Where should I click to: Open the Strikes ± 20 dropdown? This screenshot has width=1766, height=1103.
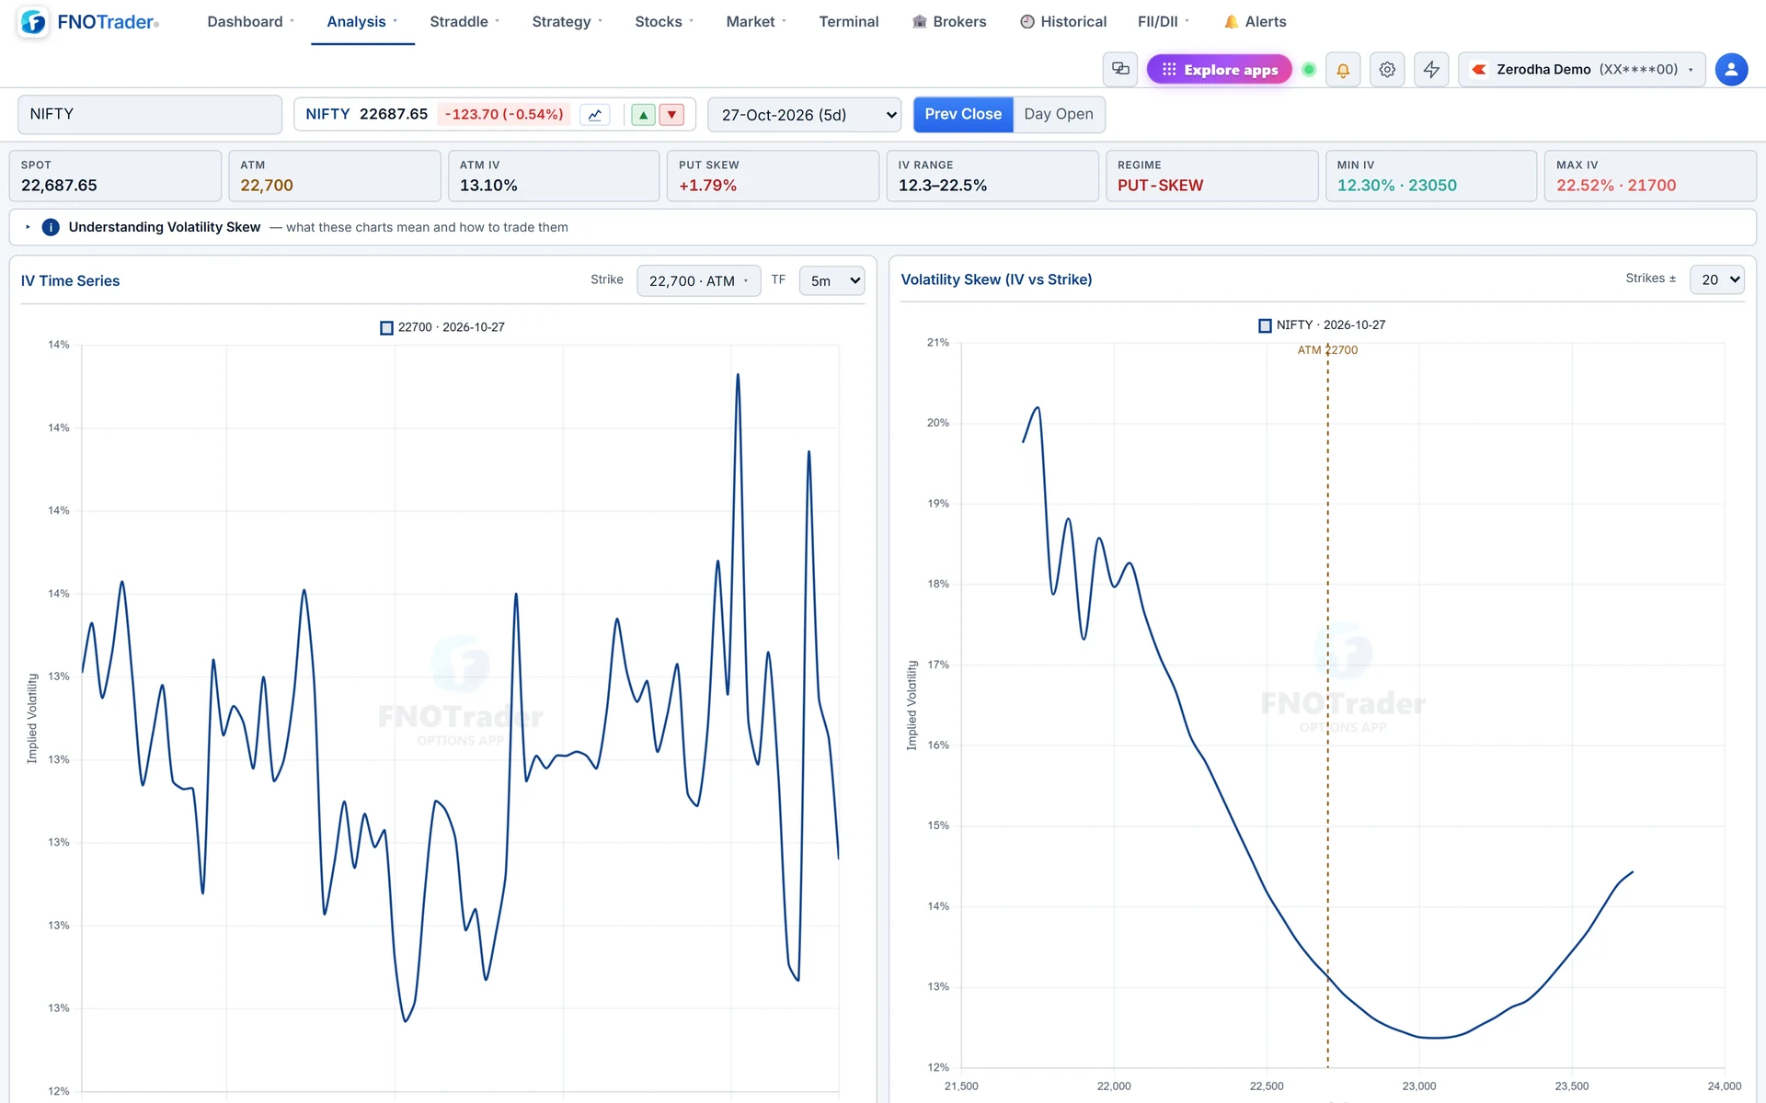pos(1716,279)
